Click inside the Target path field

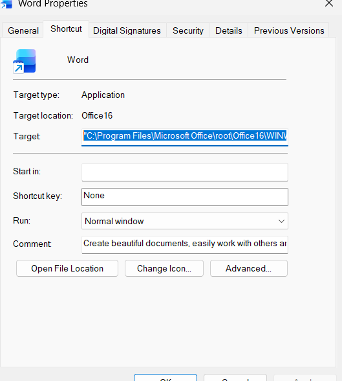point(185,137)
